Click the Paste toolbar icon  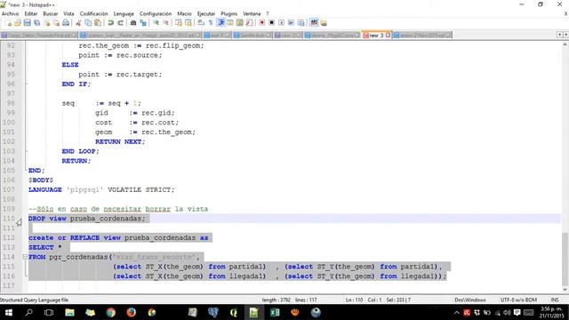[x=98, y=23]
